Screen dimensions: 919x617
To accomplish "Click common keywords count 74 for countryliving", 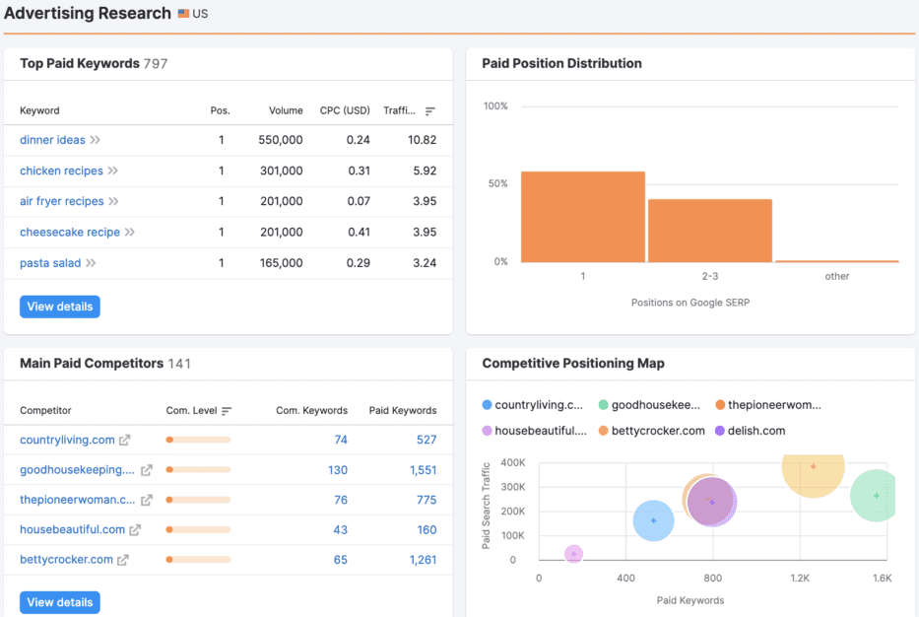I will (341, 440).
